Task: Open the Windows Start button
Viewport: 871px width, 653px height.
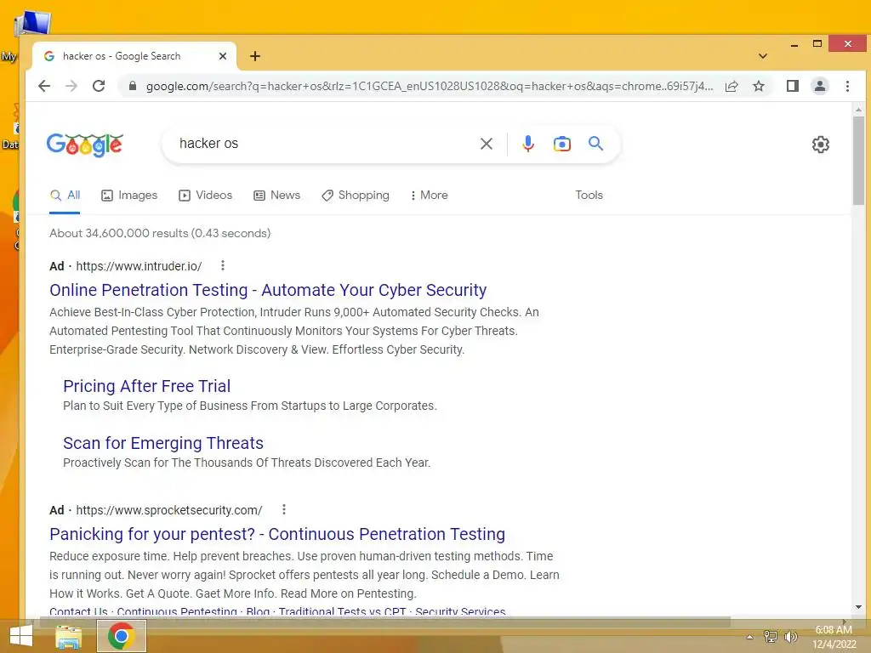Action: point(21,636)
